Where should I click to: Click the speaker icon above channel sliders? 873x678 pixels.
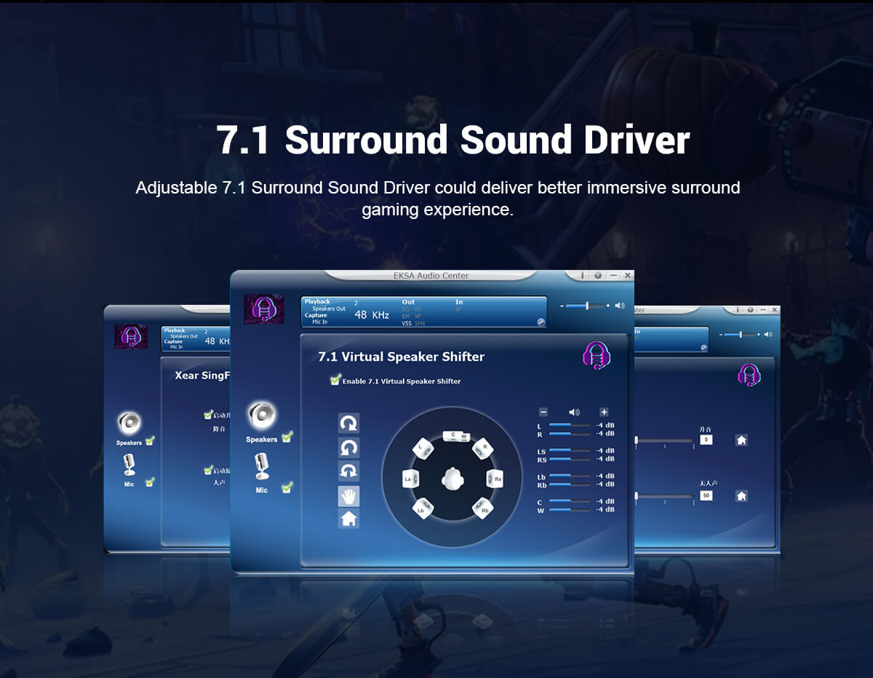573,412
